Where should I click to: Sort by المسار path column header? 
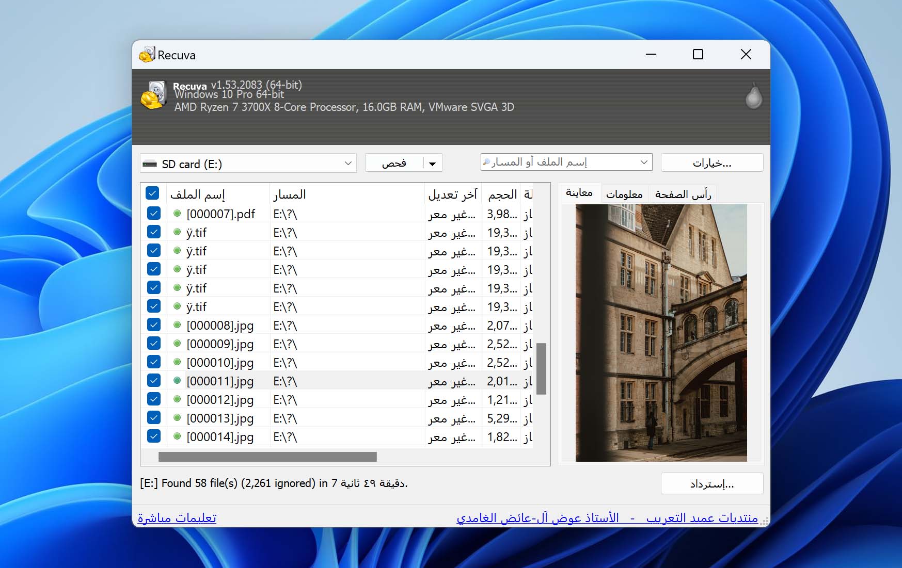tap(347, 194)
